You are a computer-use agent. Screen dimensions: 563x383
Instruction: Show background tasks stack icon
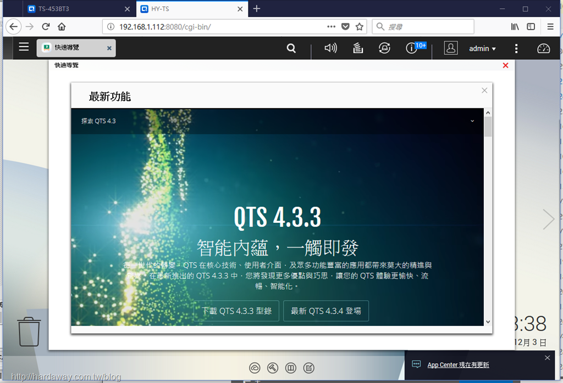click(x=358, y=48)
